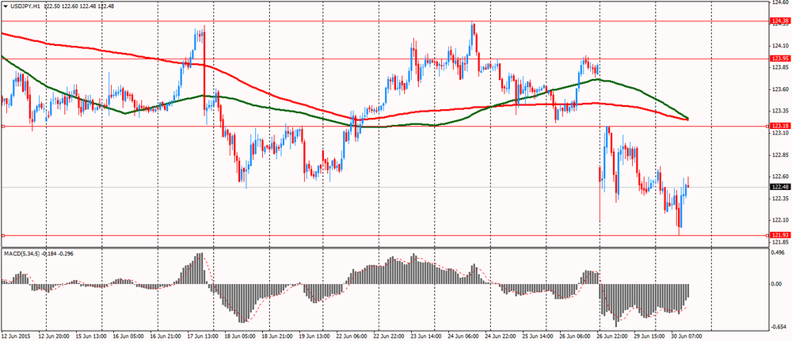Click the black 122.48 current price tag
The width and height of the screenshot is (792, 341).
pos(780,188)
